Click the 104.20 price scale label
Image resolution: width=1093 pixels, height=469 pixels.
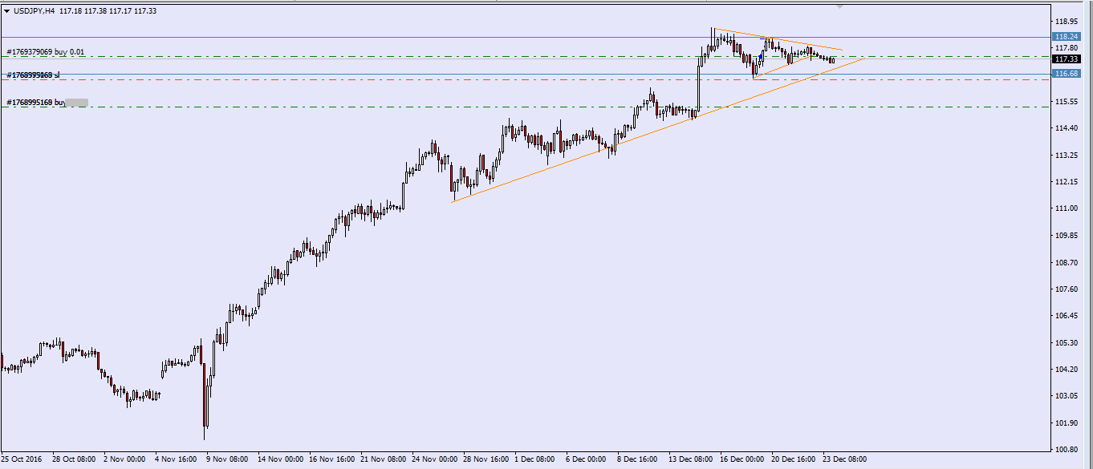pyautogui.click(x=1067, y=370)
